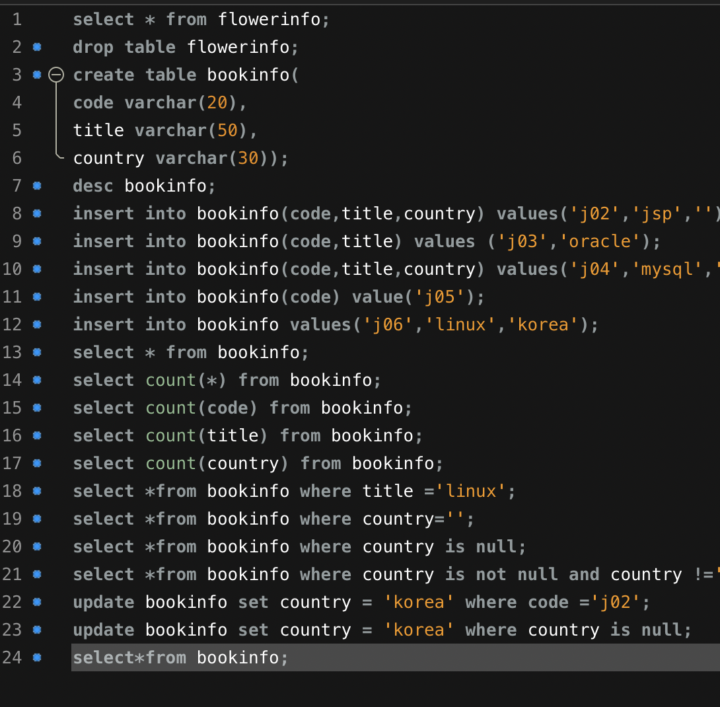Screen dimensions: 720x707
Task: Click the blue marker on line 2
Action: coord(37,47)
